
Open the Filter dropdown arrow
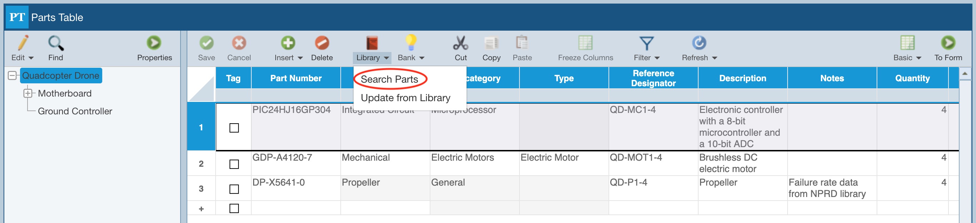657,58
